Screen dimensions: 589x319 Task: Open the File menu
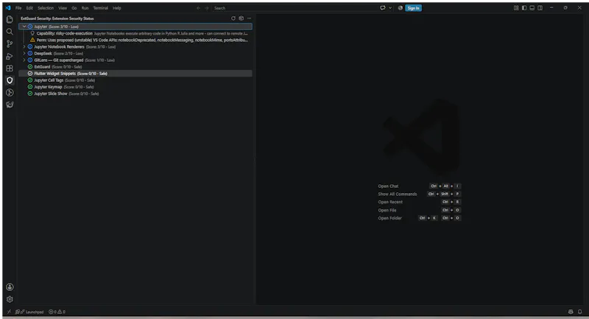(x=18, y=8)
